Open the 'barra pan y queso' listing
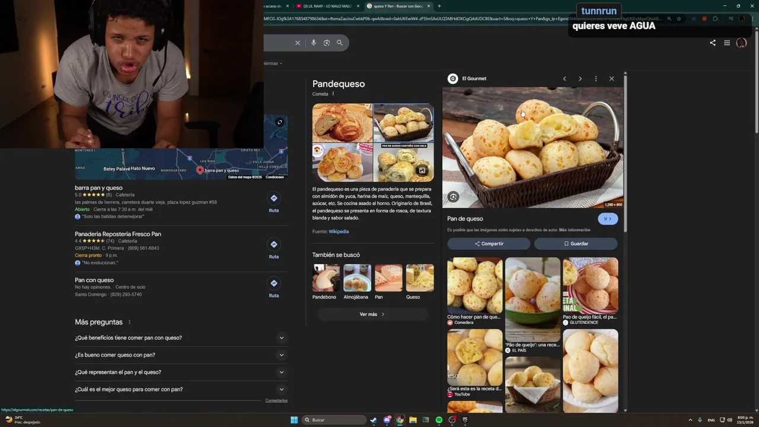Screen dimensions: 759x427 click(x=98, y=188)
